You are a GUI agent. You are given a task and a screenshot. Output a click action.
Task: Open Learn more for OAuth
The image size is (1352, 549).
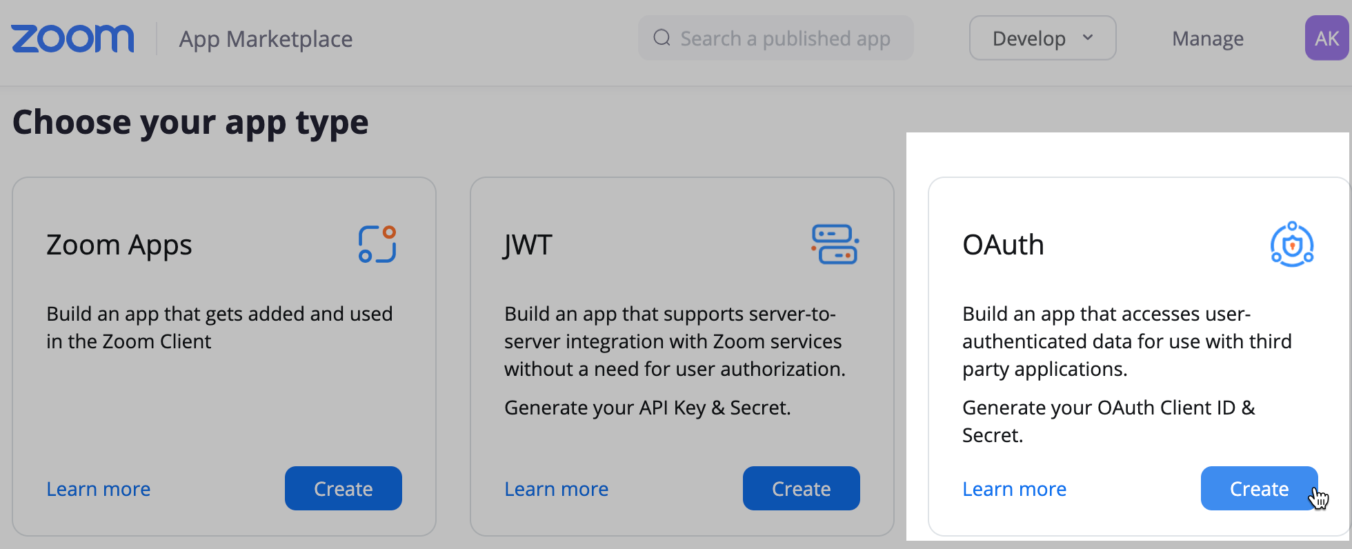(1015, 489)
